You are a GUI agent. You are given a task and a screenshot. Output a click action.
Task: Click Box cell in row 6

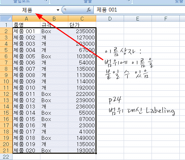tap(54, 56)
